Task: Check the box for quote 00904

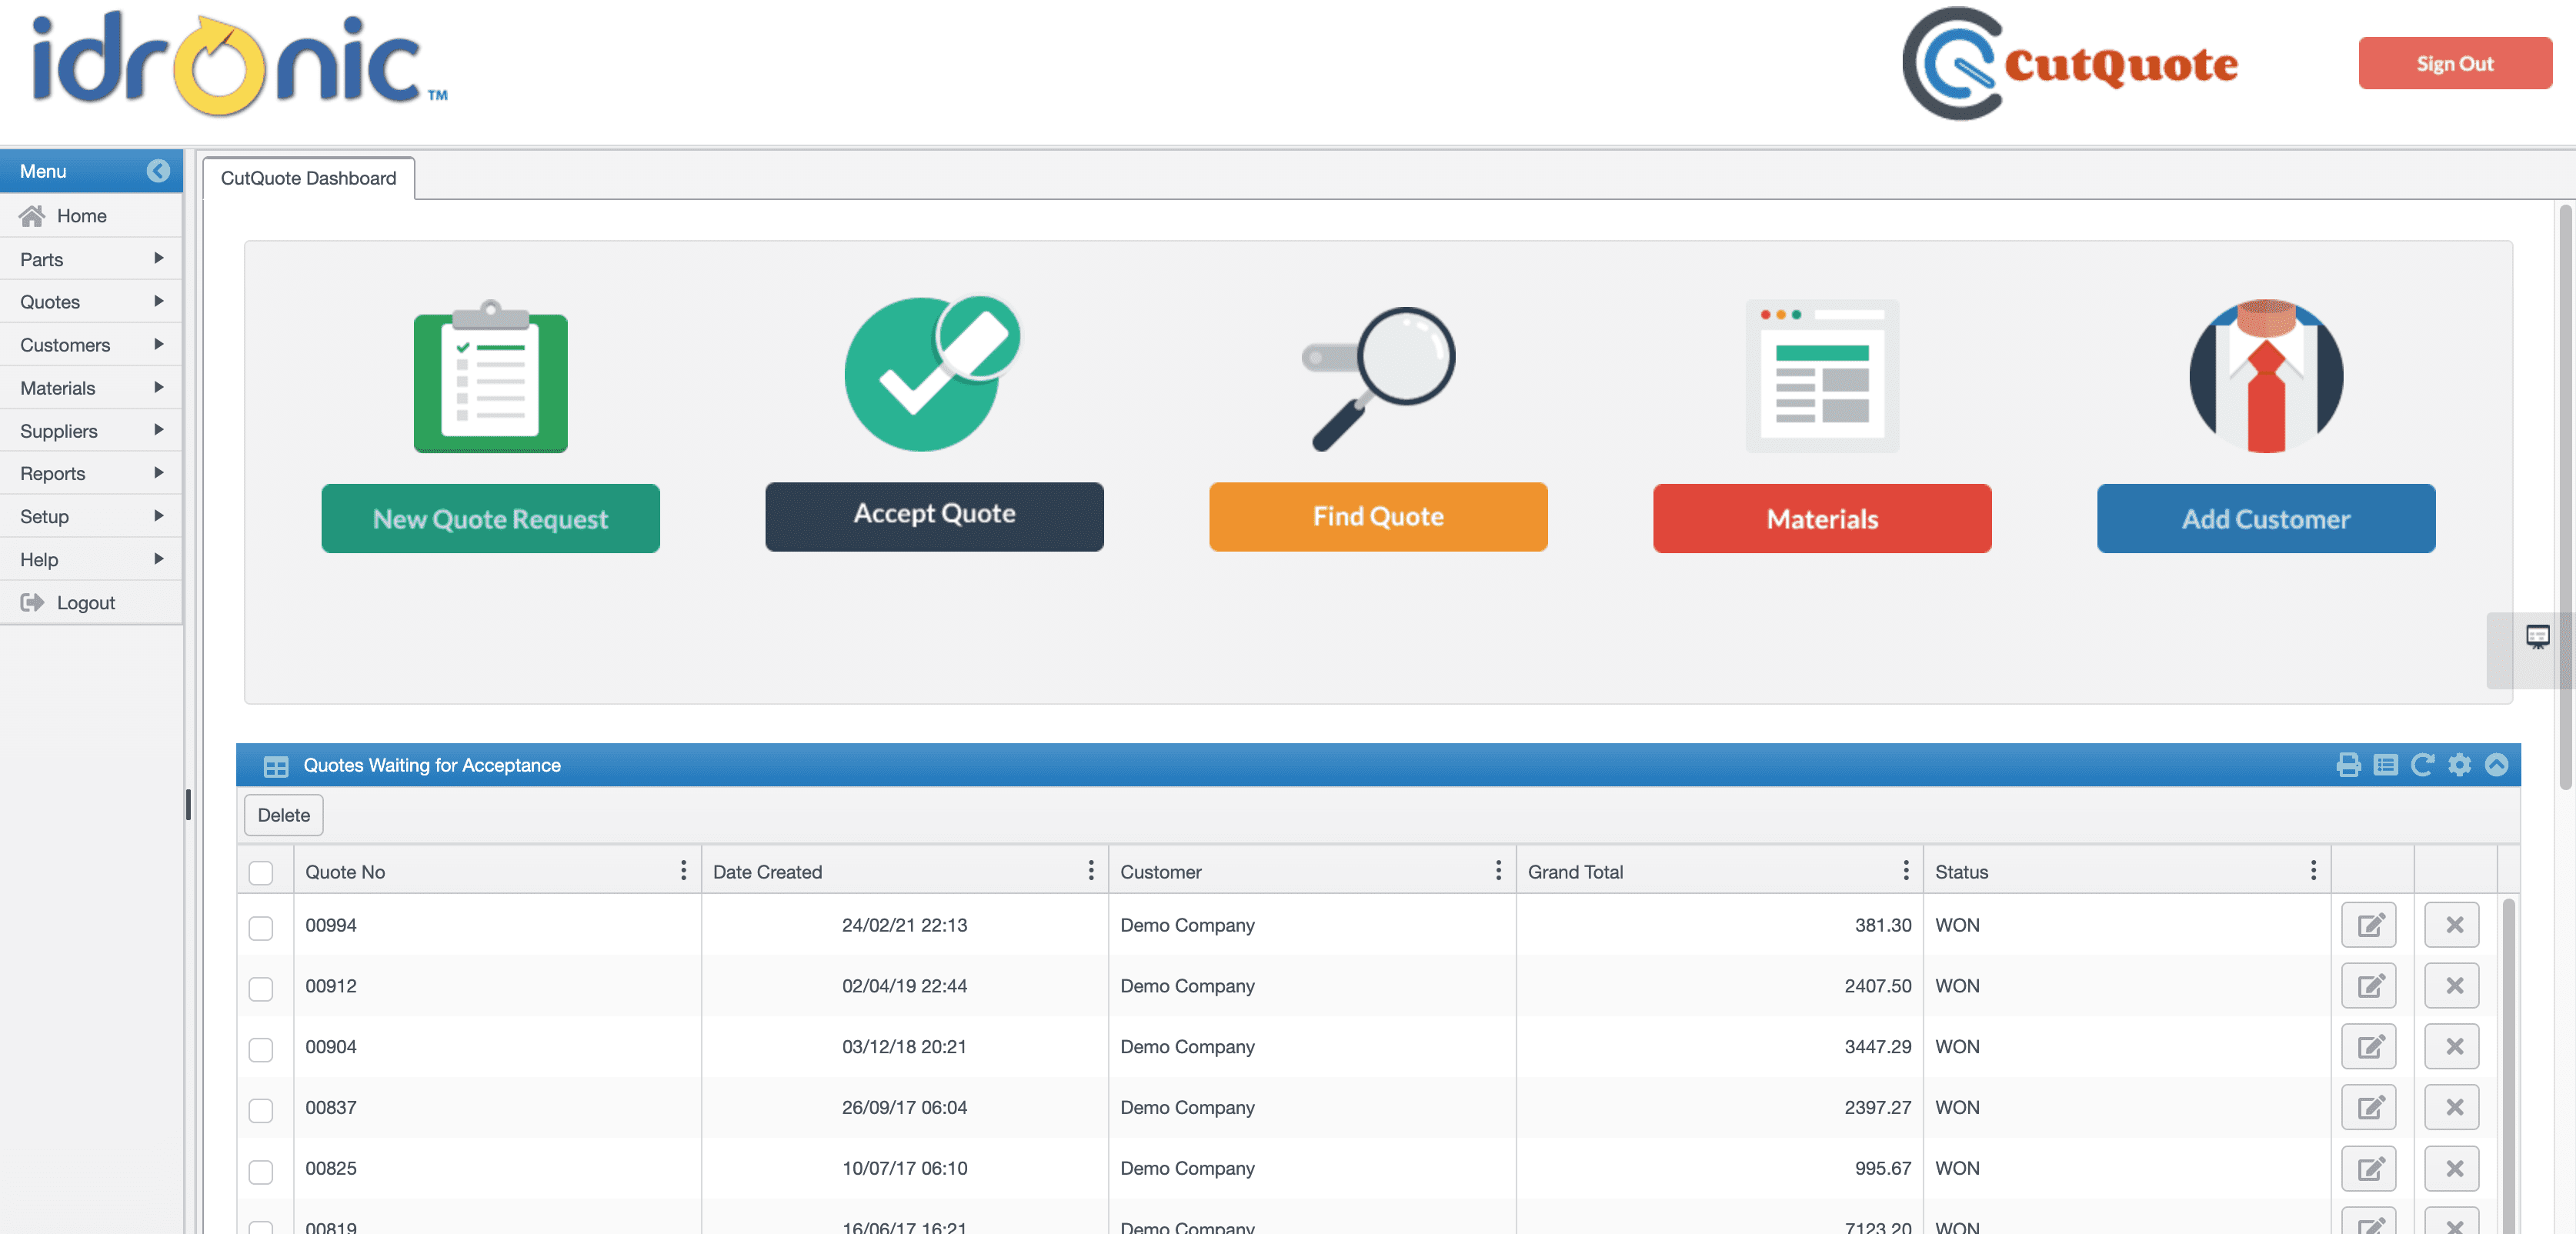Action: click(261, 1049)
